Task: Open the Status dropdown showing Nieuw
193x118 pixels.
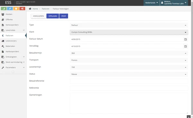Action: click(129, 74)
